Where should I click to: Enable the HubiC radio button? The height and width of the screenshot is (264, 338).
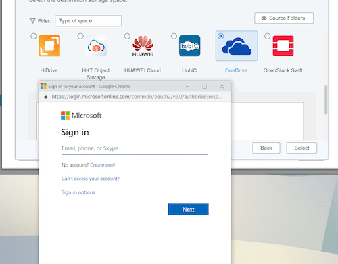click(x=174, y=36)
